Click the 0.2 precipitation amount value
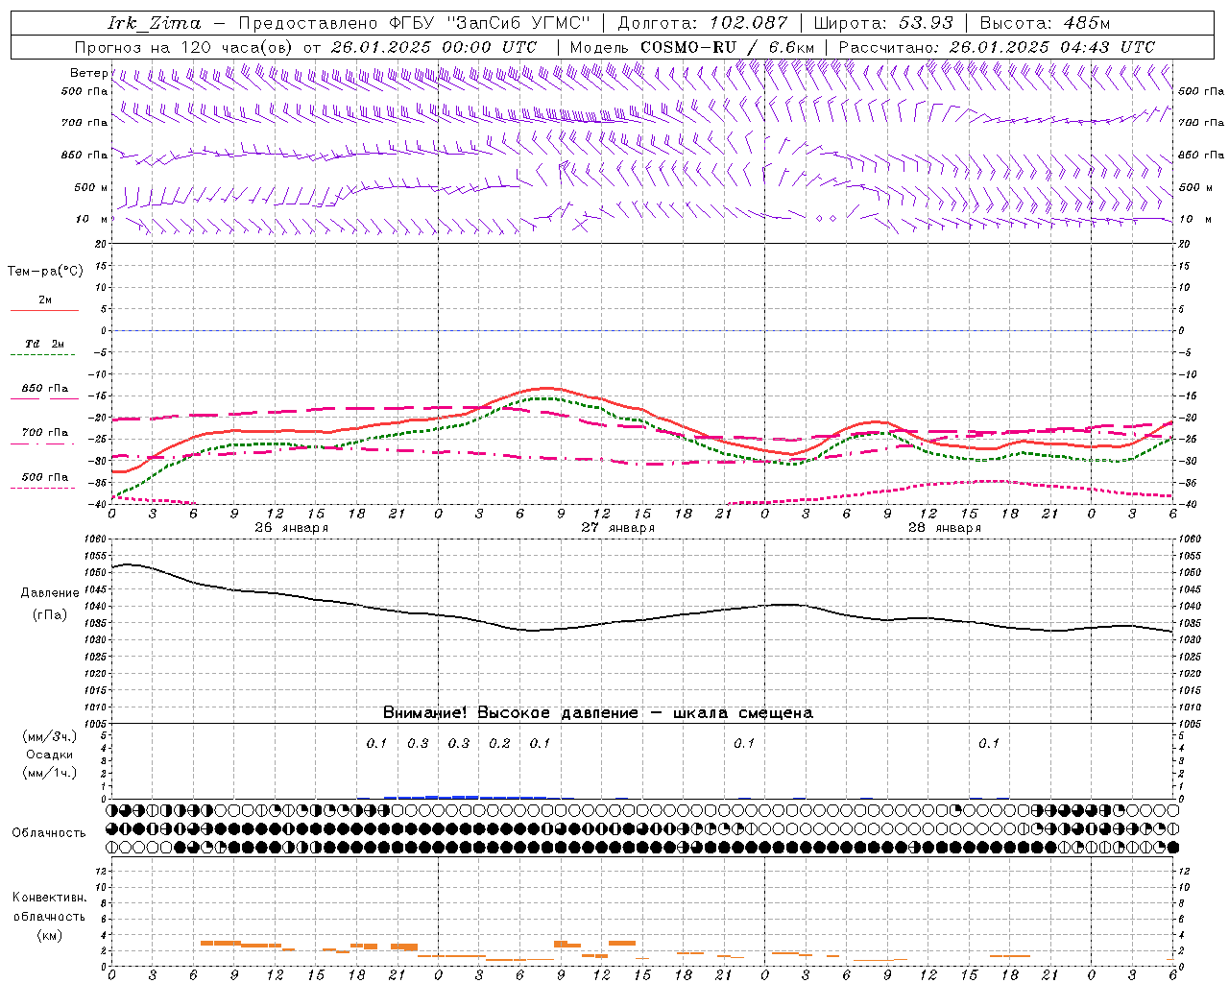1229x983 pixels. pos(499,743)
